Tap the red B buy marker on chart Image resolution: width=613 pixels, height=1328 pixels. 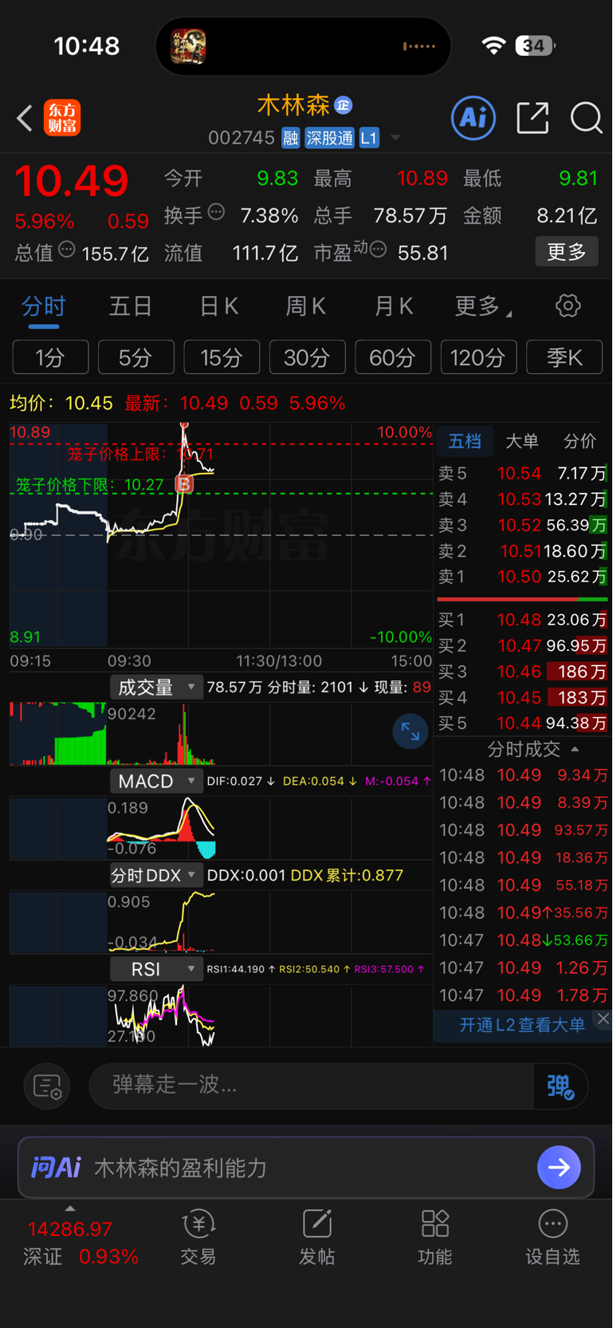click(184, 483)
